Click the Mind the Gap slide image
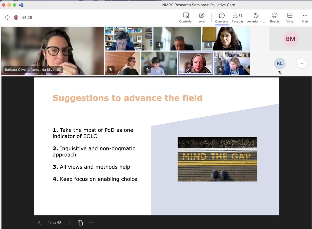The image size is (312, 229). (x=217, y=159)
